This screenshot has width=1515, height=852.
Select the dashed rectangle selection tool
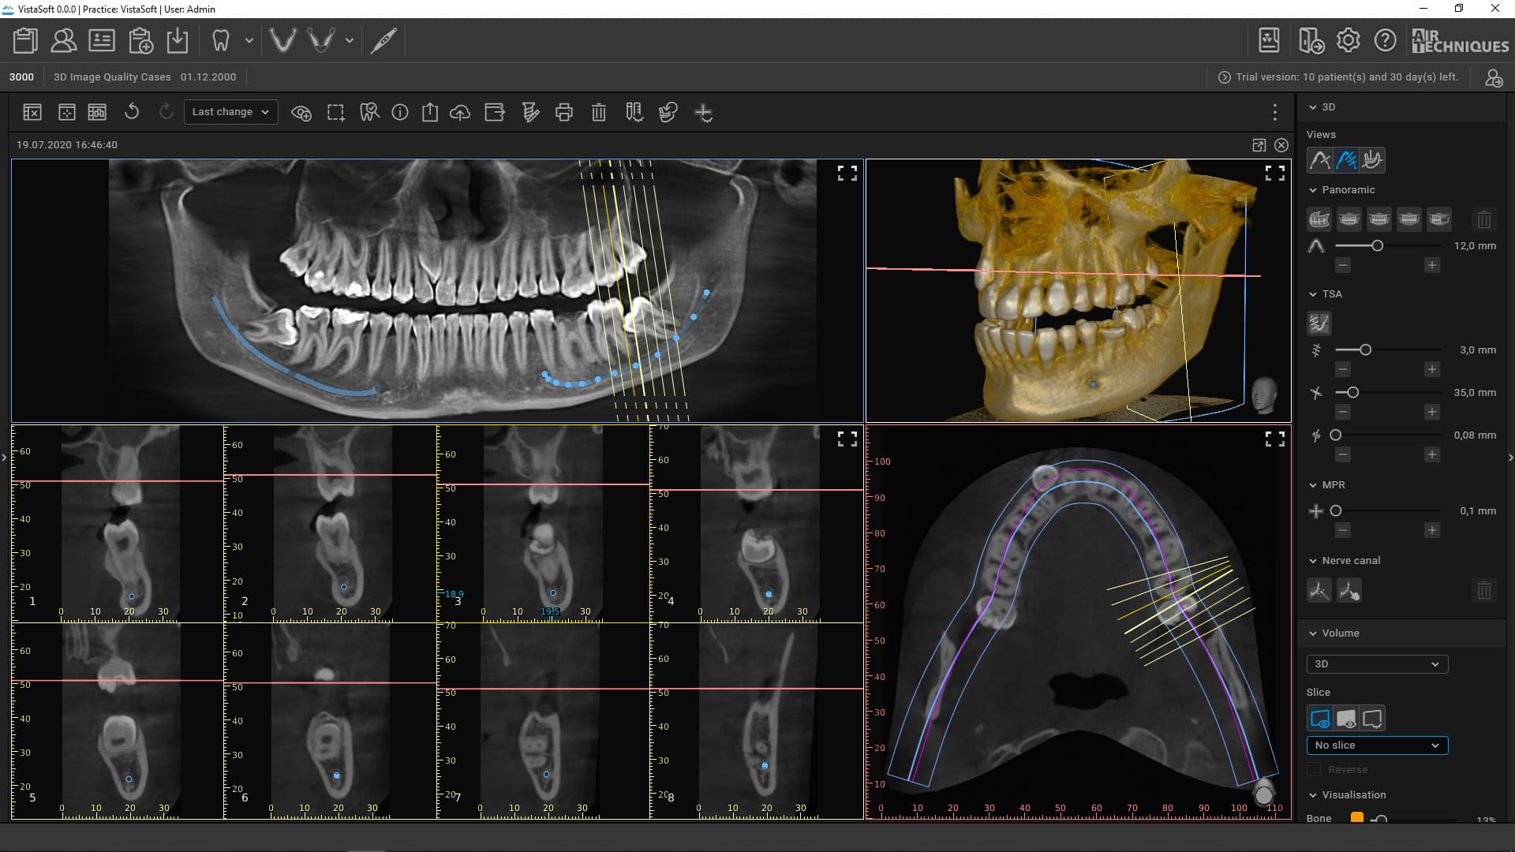(335, 113)
